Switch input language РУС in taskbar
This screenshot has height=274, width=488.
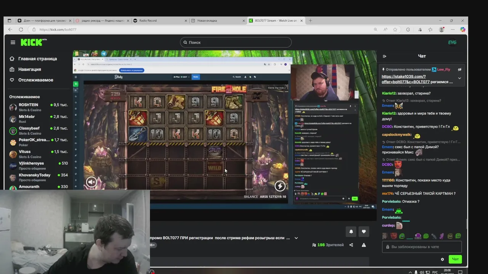pos(435,272)
